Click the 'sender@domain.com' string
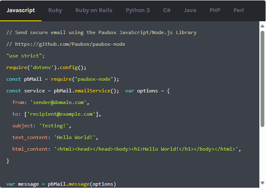Screen dimensions: 266x189 pos(58,102)
